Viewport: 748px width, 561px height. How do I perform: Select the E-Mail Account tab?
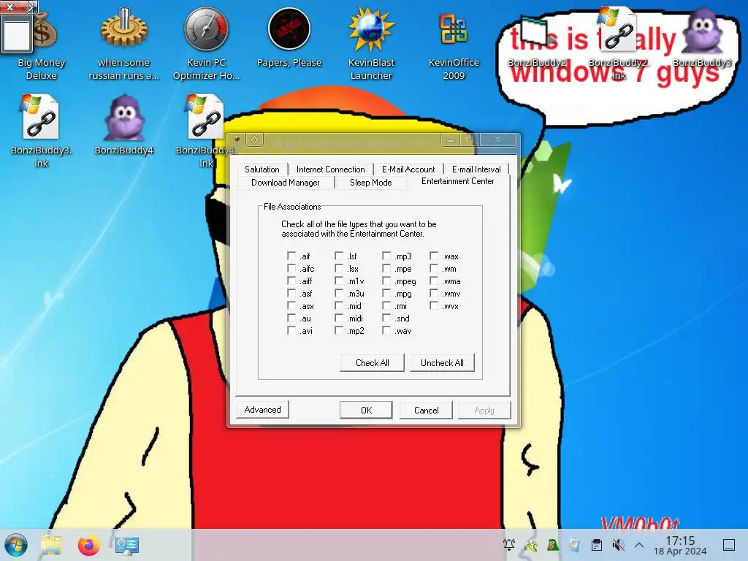[408, 169]
